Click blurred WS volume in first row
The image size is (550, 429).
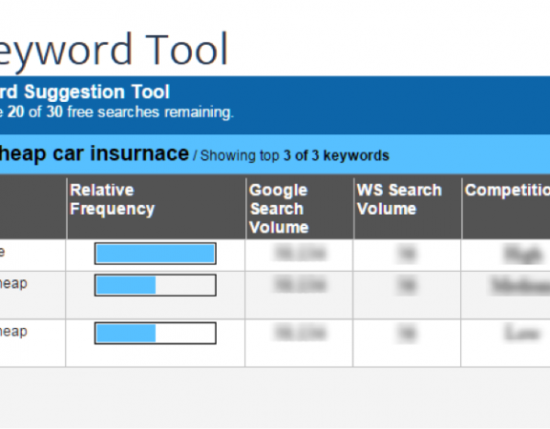point(407,254)
